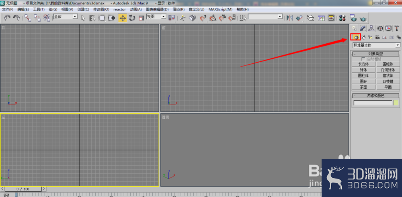This screenshot has width=402, height=197.
Task: Click the Bind to Space Warp icon
Action: [x=47, y=18]
